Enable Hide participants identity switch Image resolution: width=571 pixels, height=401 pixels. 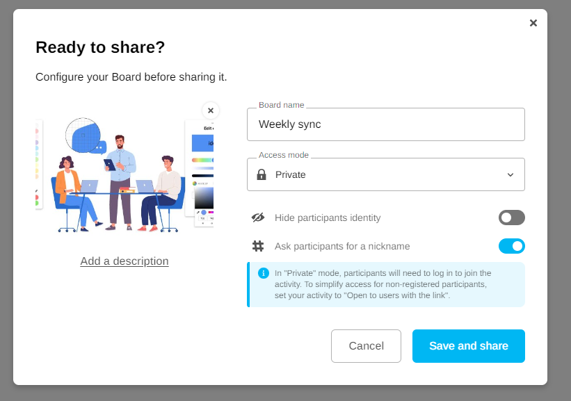(x=511, y=218)
